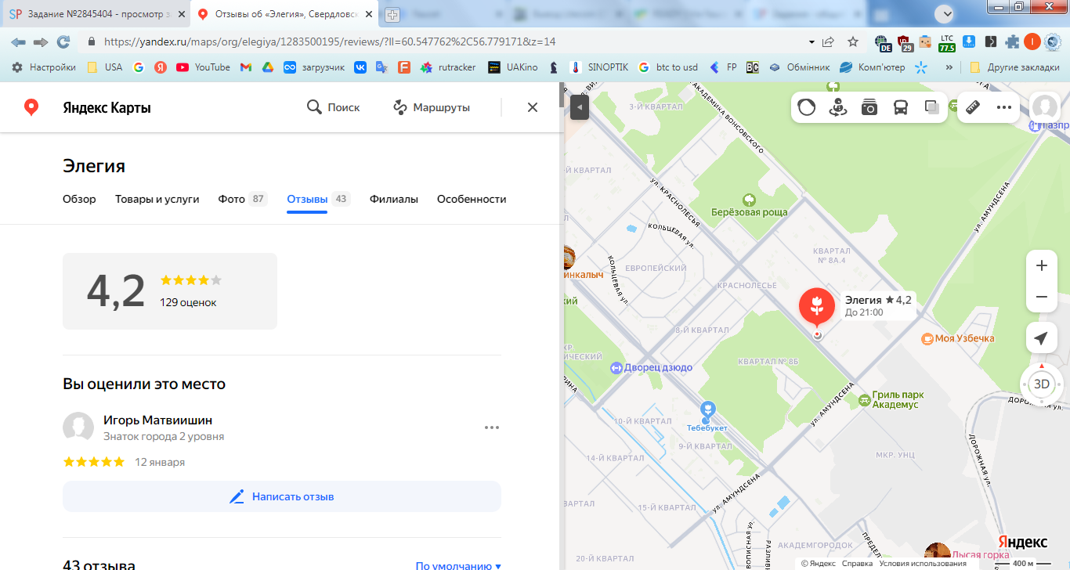Share this page via address bar icon

click(829, 41)
